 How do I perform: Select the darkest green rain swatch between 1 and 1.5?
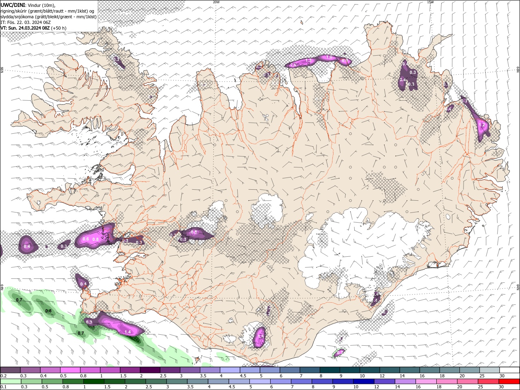pos(94,381)
